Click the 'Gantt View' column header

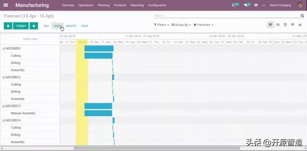pos(30,39)
